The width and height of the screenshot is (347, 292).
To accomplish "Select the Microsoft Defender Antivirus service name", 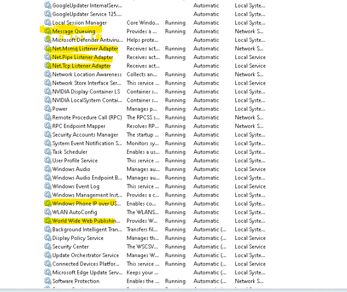I will tap(87, 40).
